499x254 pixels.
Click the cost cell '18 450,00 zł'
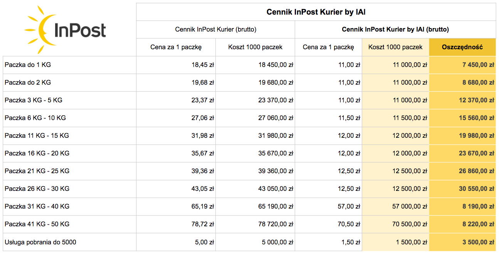255,65
